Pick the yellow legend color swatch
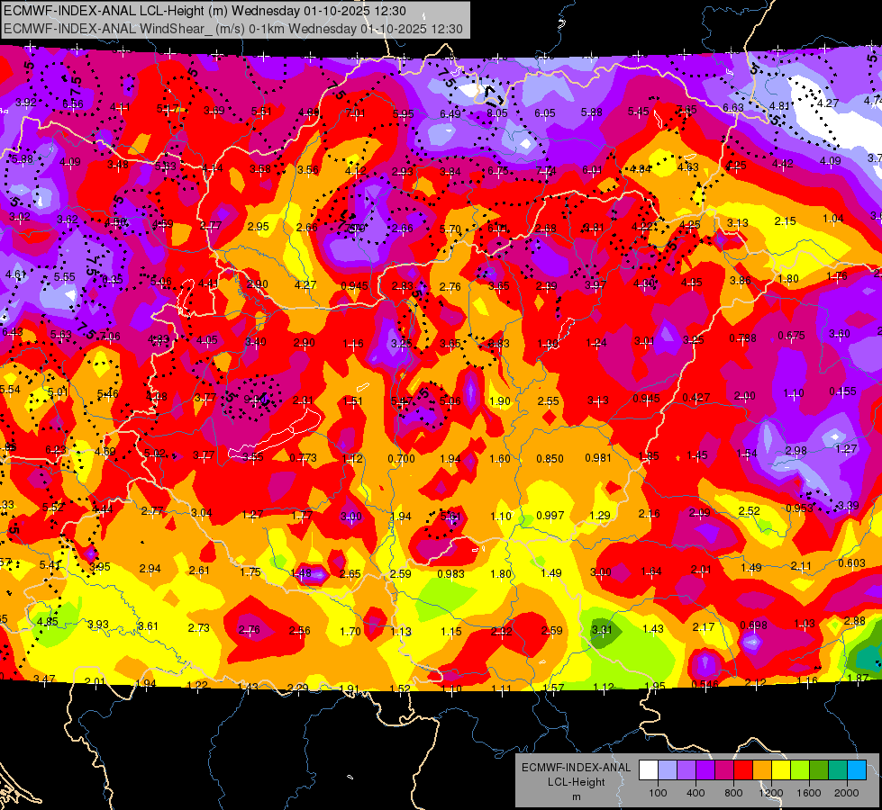Viewport: 882px width, 810px height. [781, 770]
